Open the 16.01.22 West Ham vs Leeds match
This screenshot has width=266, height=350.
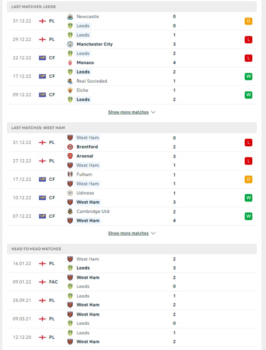click(132, 263)
